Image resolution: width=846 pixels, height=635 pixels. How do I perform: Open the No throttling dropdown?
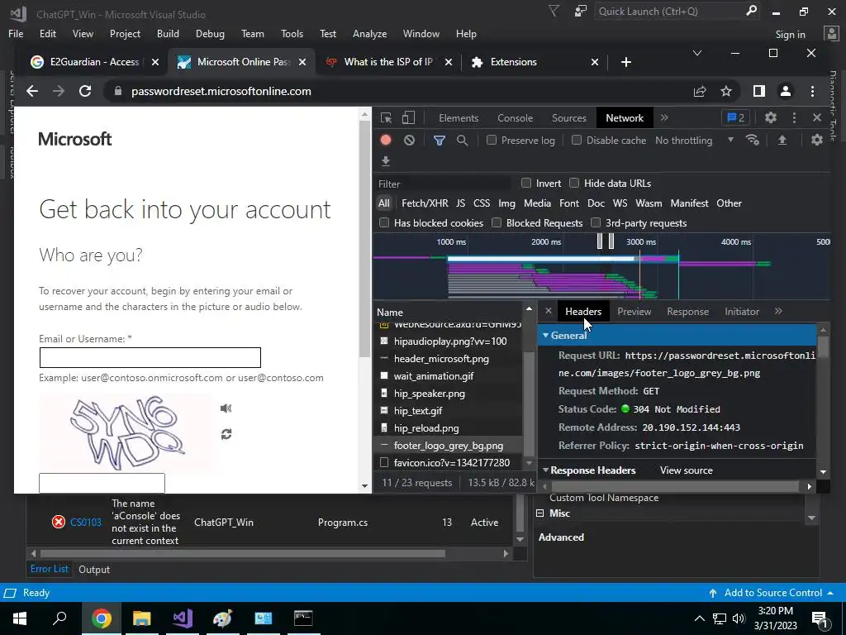point(694,141)
